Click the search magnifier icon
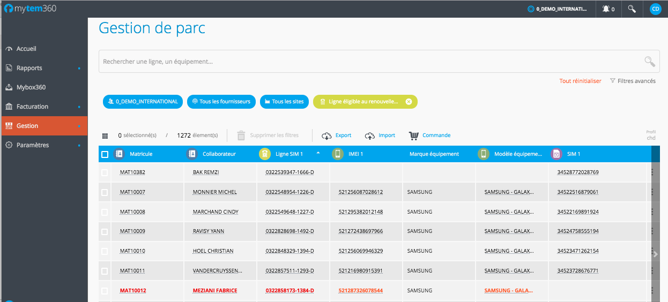Viewport: 668px width, 302px height. click(x=650, y=62)
